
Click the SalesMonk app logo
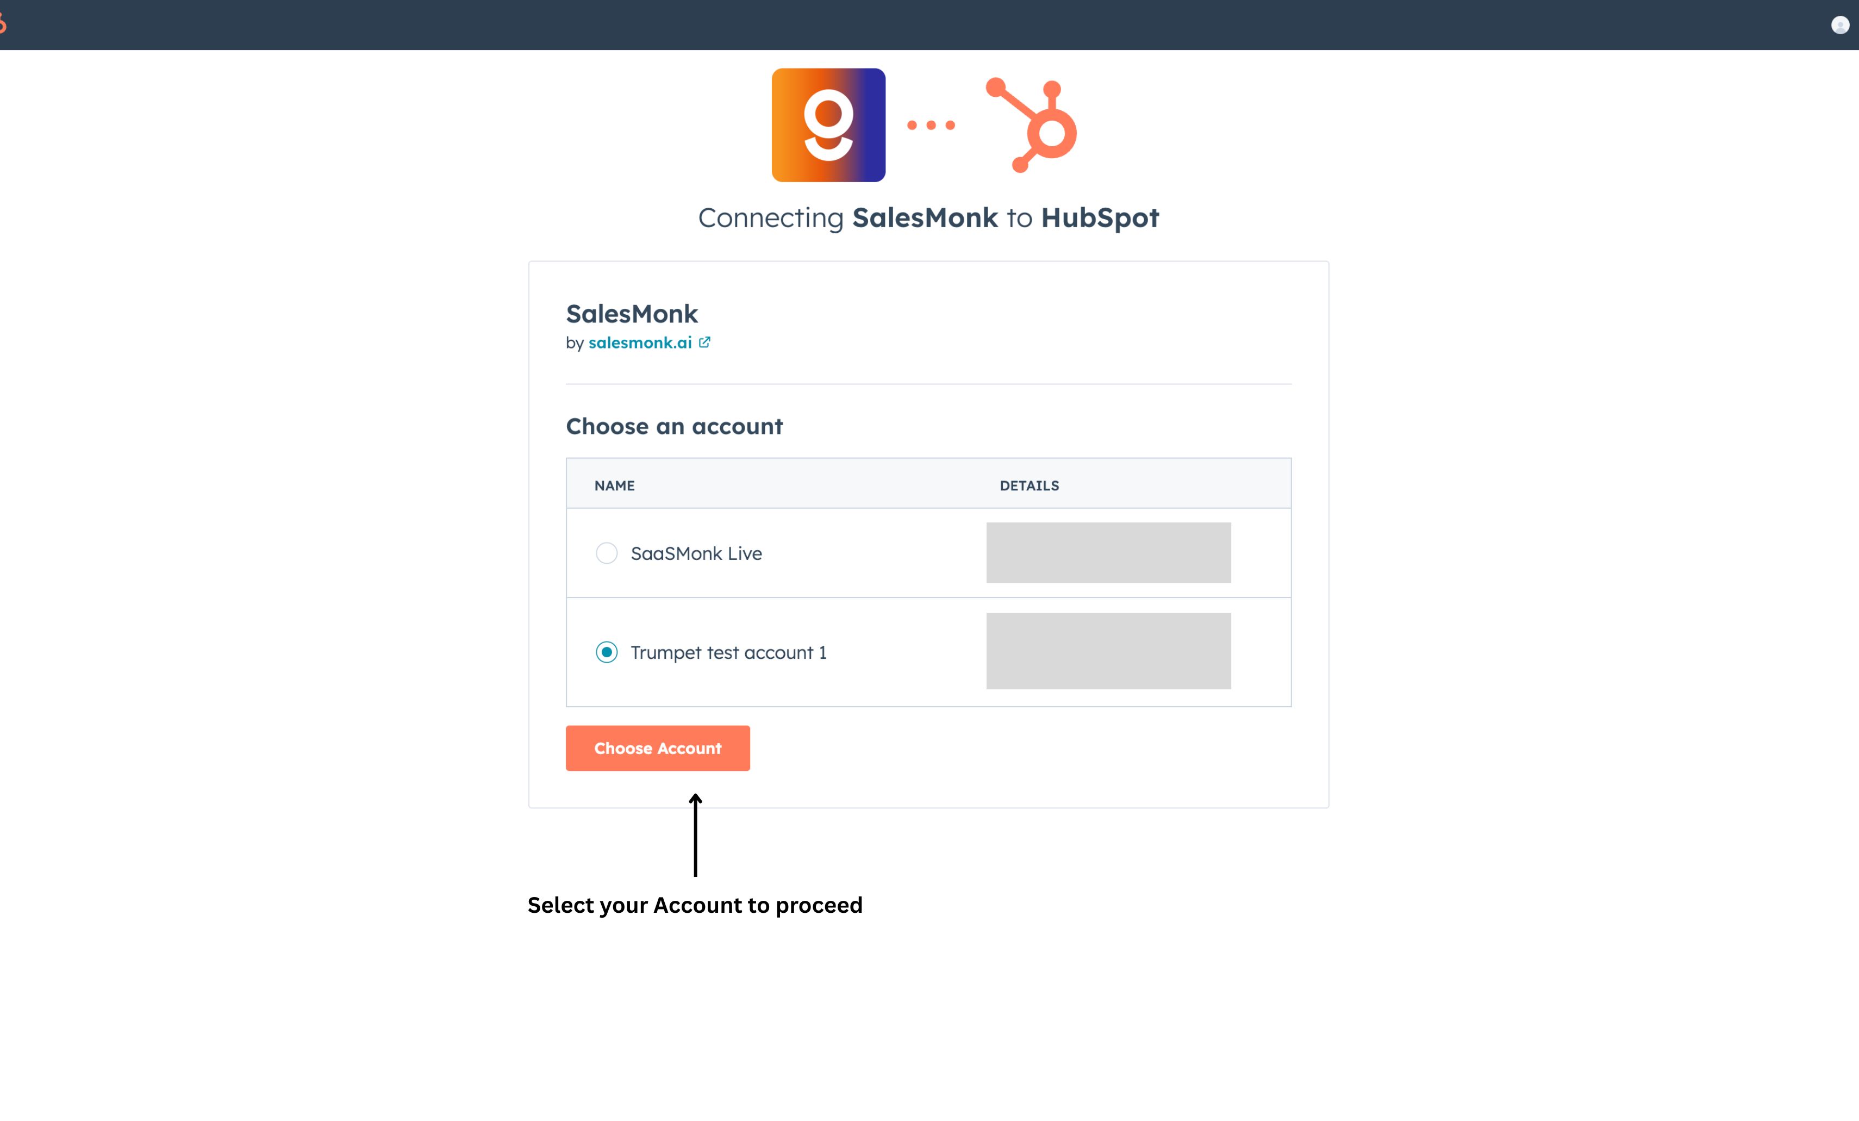[x=828, y=125]
